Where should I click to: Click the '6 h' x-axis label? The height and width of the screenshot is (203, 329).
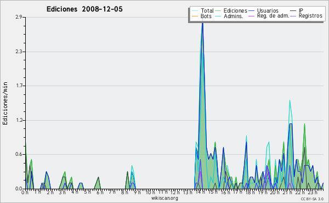tap(100, 193)
